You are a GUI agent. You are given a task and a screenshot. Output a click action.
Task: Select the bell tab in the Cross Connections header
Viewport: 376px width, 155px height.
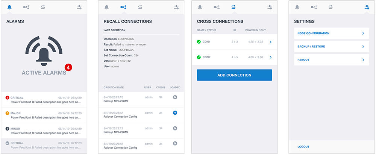pos(200,7)
